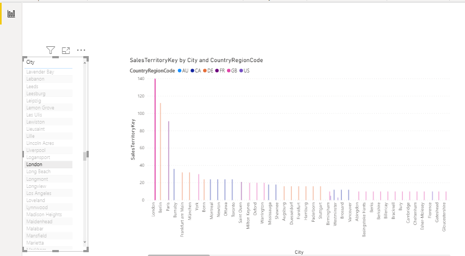Click the DE legend color marker
Image resolution: width=465 pixels, height=256 pixels.
pos(205,71)
